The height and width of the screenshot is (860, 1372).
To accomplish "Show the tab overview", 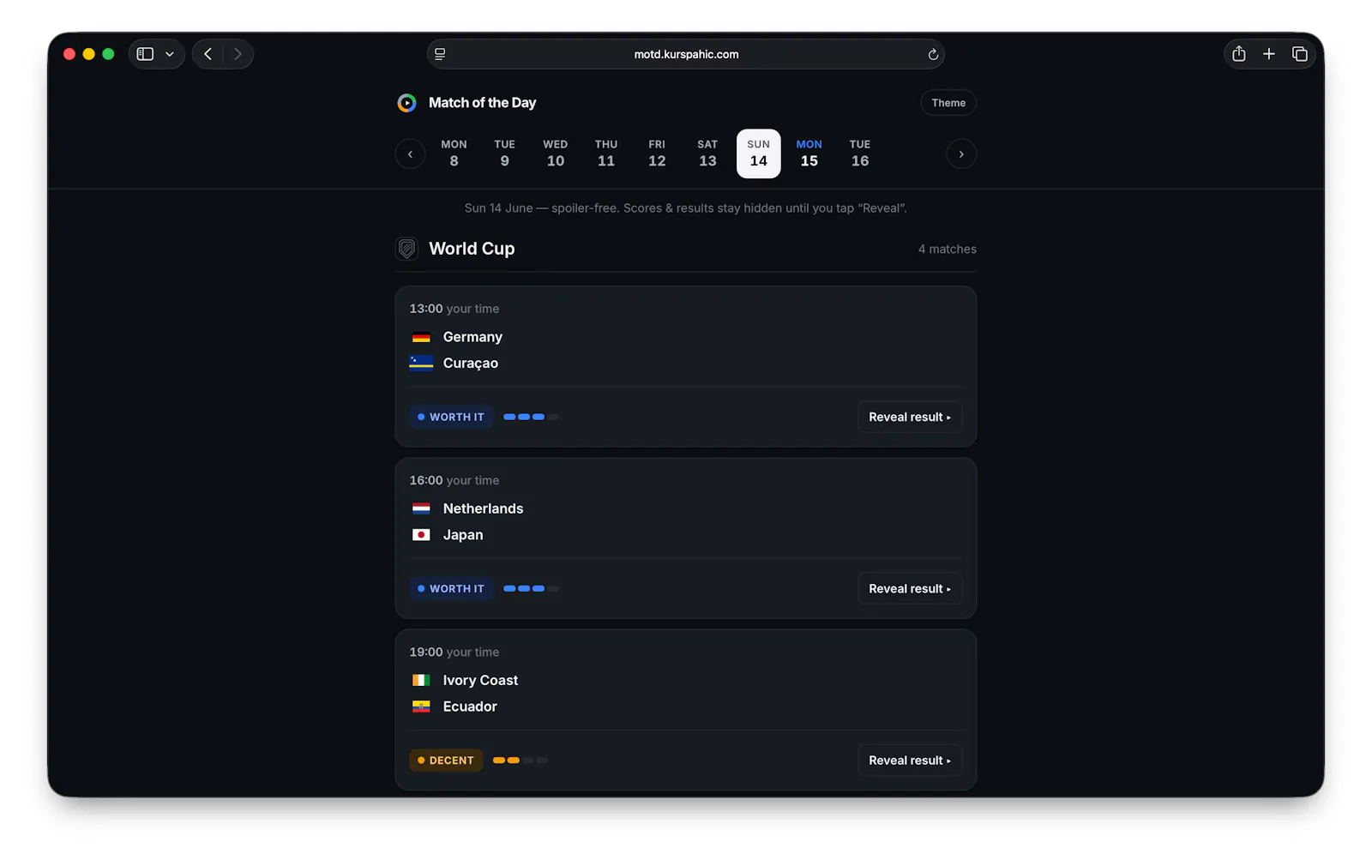I will (x=1300, y=54).
